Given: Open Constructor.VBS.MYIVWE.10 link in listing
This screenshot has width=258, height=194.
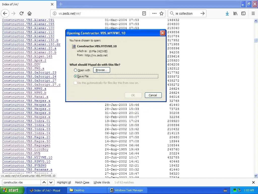Looking at the screenshot, I should point(27,157).
